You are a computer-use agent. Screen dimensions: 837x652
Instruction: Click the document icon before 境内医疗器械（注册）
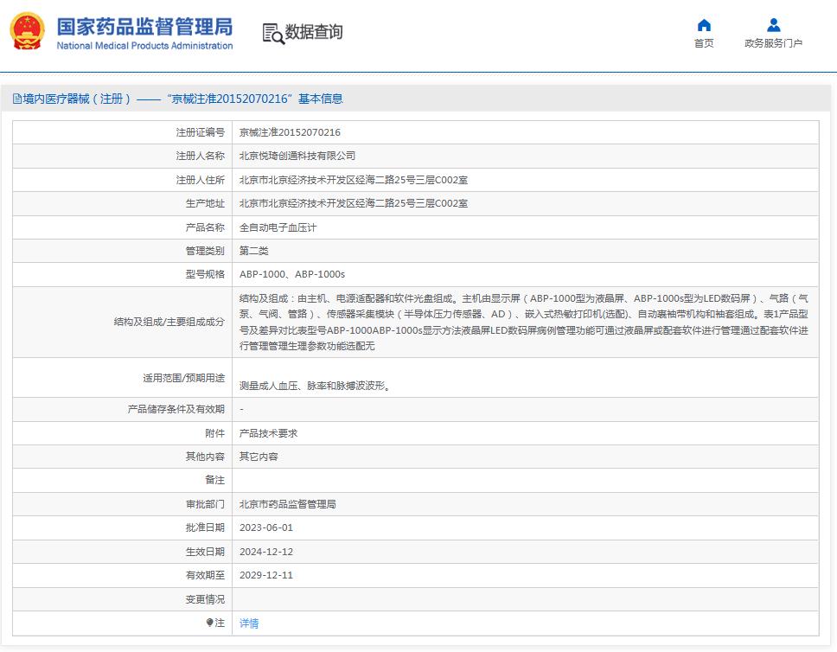[16, 99]
